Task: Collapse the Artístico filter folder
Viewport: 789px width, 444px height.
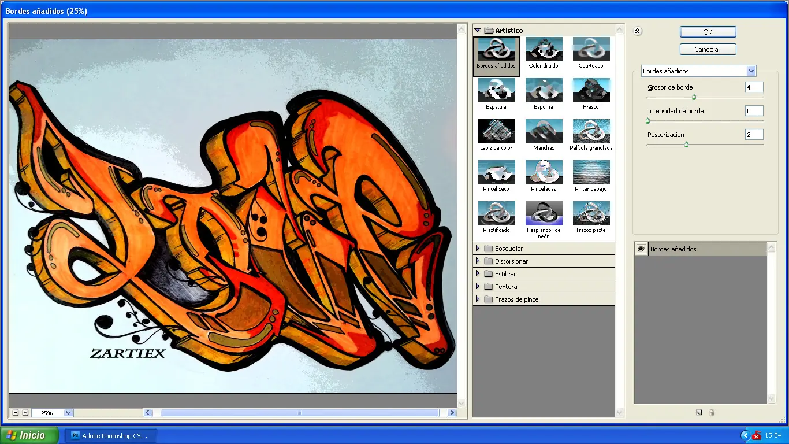Action: pos(478,30)
